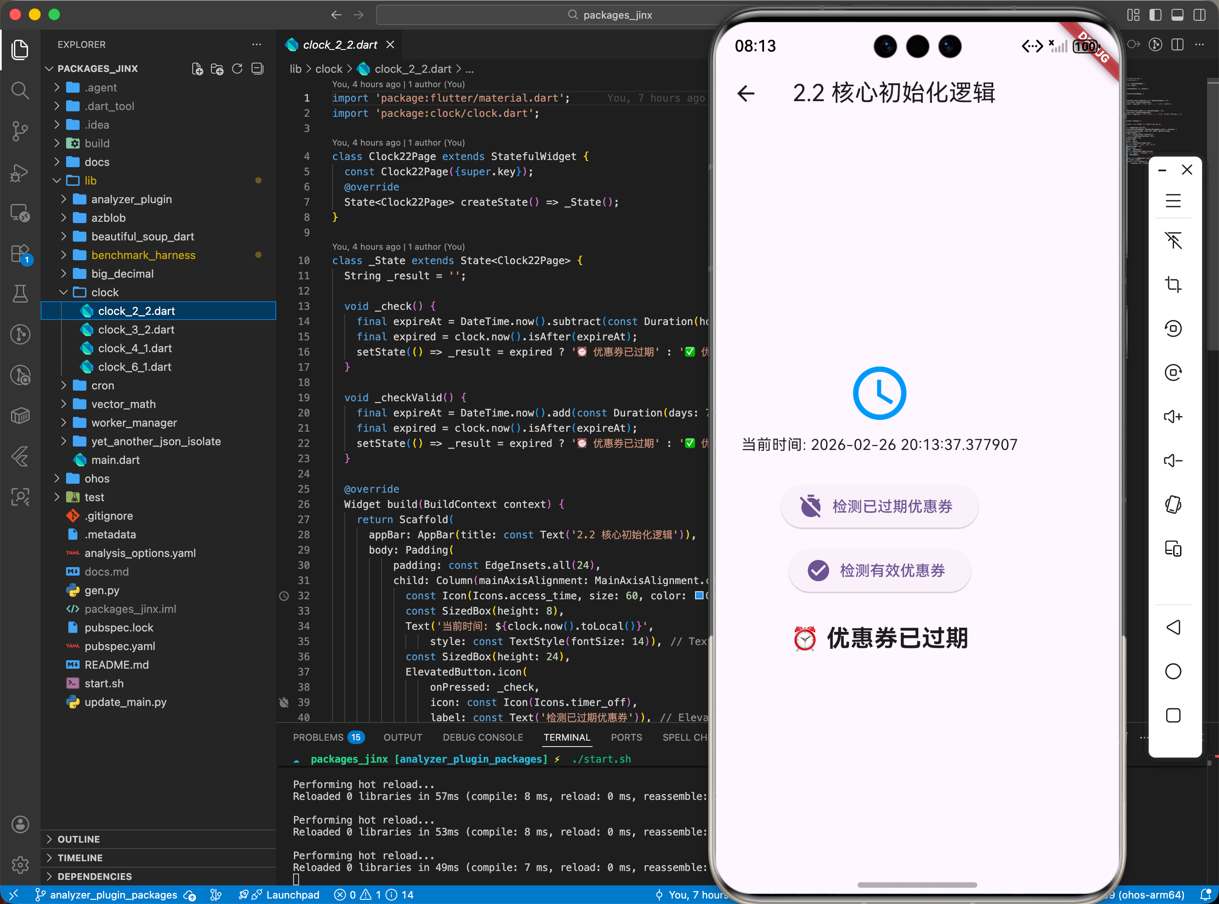
Task: Click emulator screenshot crop icon
Action: pyautogui.click(x=1172, y=284)
